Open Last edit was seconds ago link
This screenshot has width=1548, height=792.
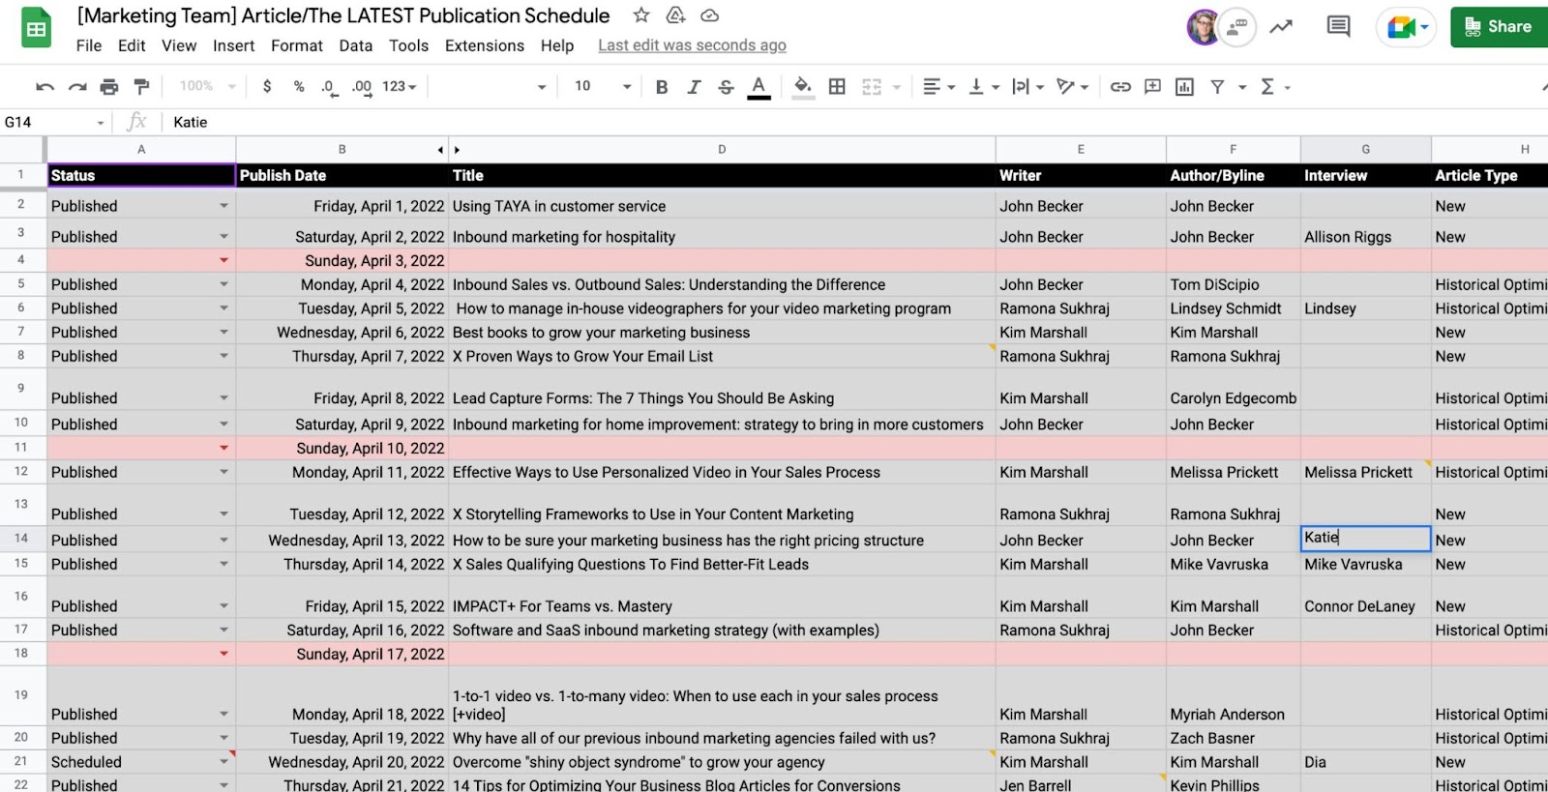coord(692,45)
